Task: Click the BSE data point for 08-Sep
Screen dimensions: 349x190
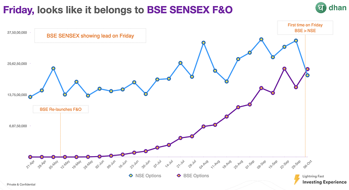Action: coord(261,88)
